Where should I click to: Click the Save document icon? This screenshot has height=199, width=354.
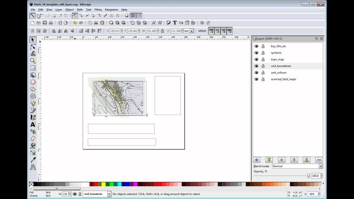[45, 23]
